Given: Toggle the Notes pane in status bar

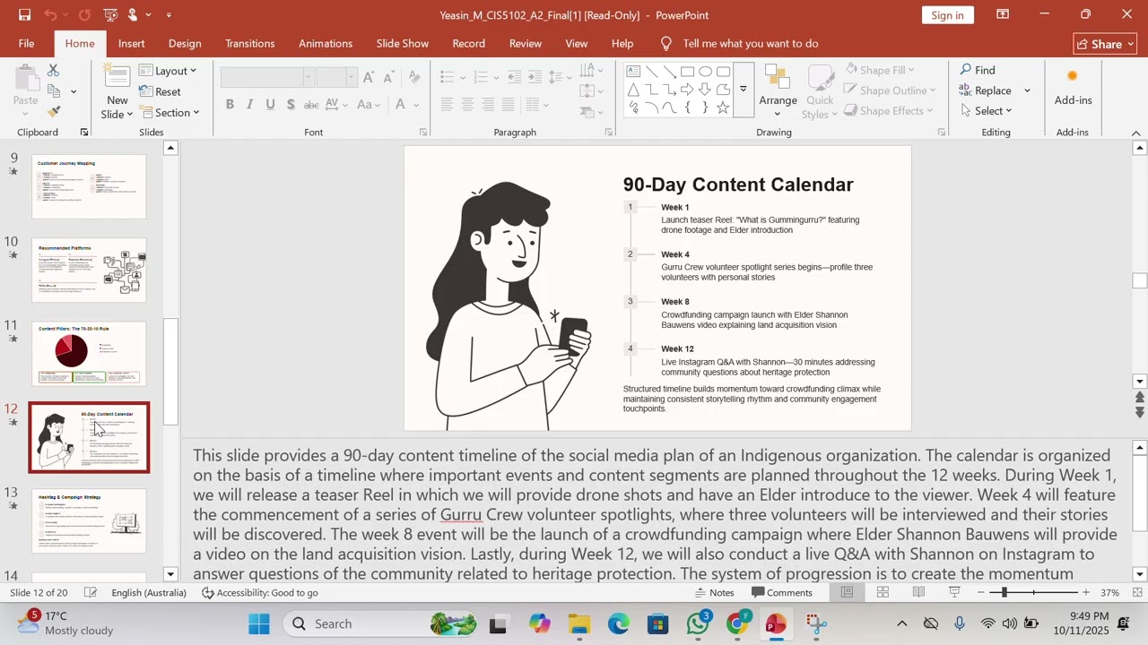Looking at the screenshot, I should point(714,592).
